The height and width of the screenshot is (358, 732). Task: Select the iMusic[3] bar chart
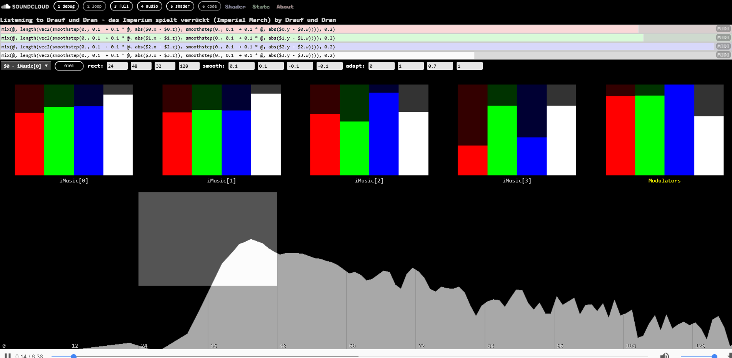(517, 130)
